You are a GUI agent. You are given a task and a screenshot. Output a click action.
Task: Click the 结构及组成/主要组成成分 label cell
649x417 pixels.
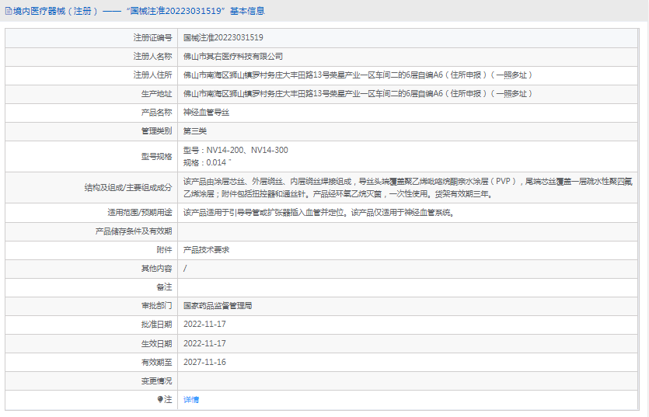tap(92, 187)
